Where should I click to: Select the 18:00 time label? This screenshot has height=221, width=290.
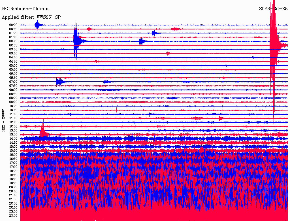(13, 171)
